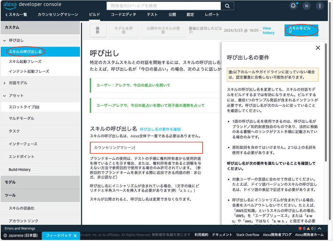The image size is (333, 241).
Task: Select インテント起動フレーズ in sidebar
Action: click(40, 71)
